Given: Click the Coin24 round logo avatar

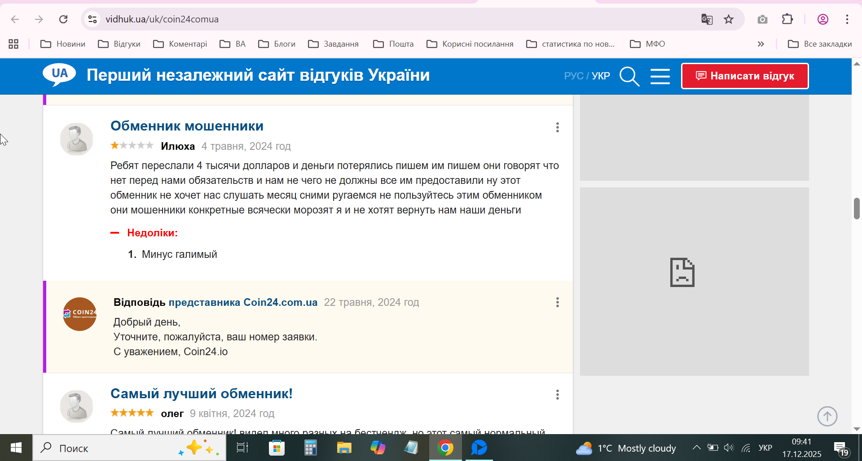Looking at the screenshot, I should tap(79, 314).
